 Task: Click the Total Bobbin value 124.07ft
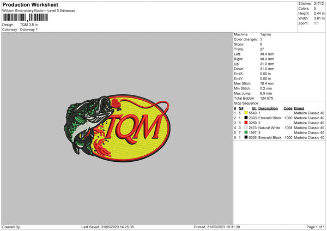[x=267, y=99]
